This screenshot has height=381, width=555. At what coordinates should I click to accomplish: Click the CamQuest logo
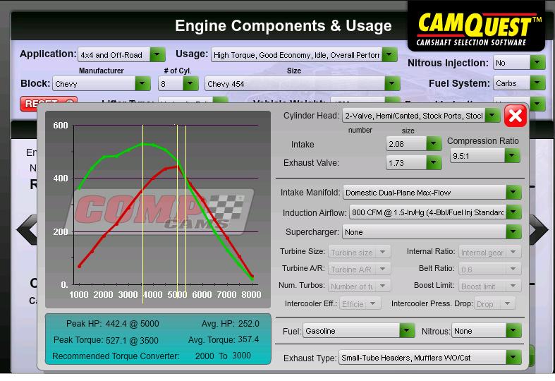click(x=476, y=28)
